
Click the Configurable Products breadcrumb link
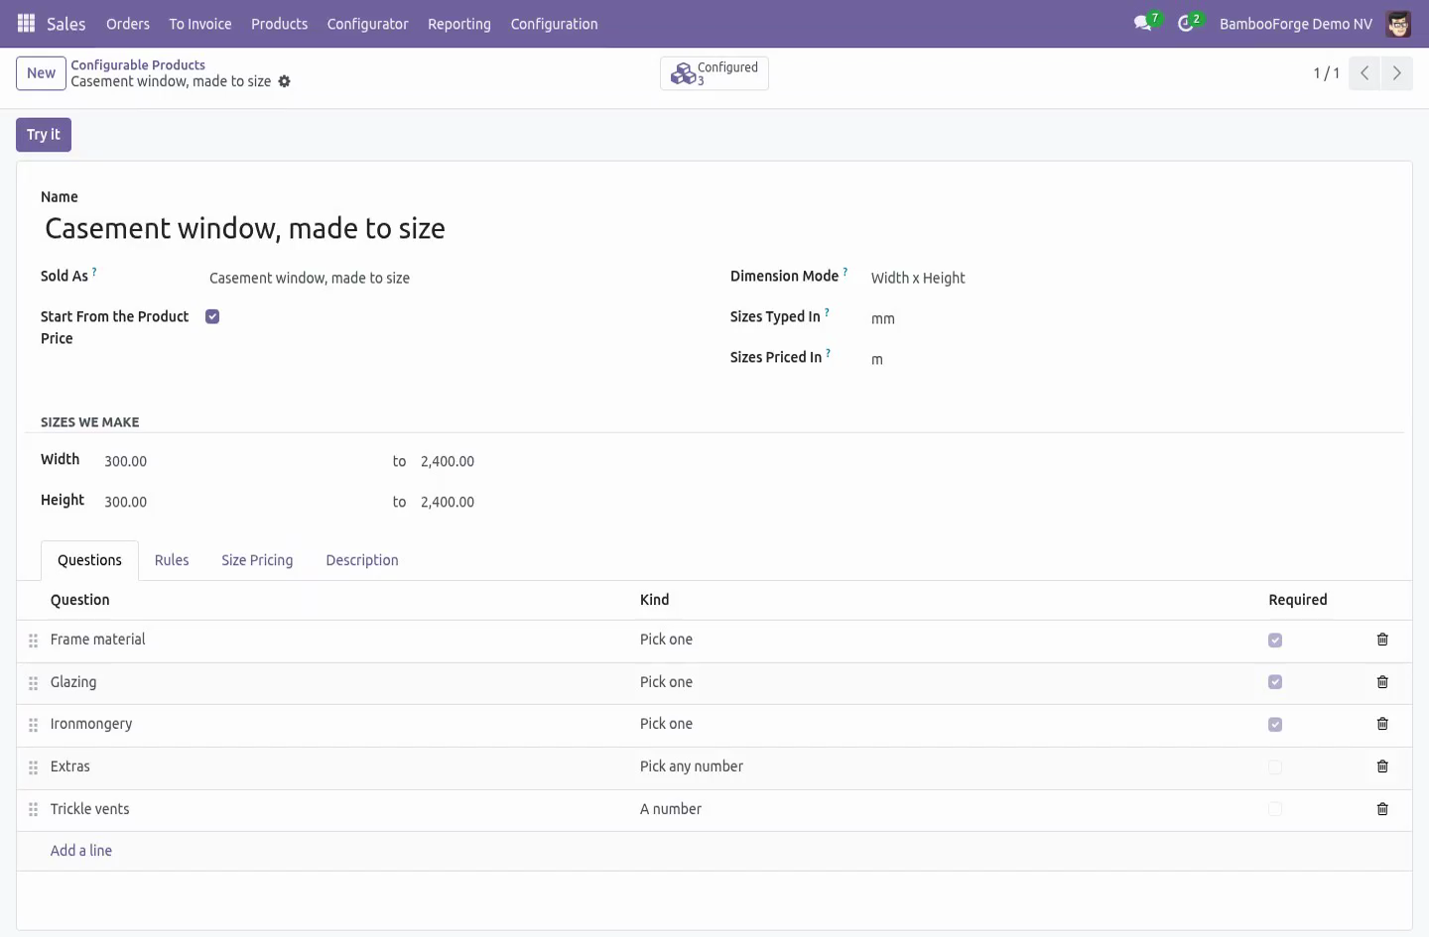tap(138, 65)
